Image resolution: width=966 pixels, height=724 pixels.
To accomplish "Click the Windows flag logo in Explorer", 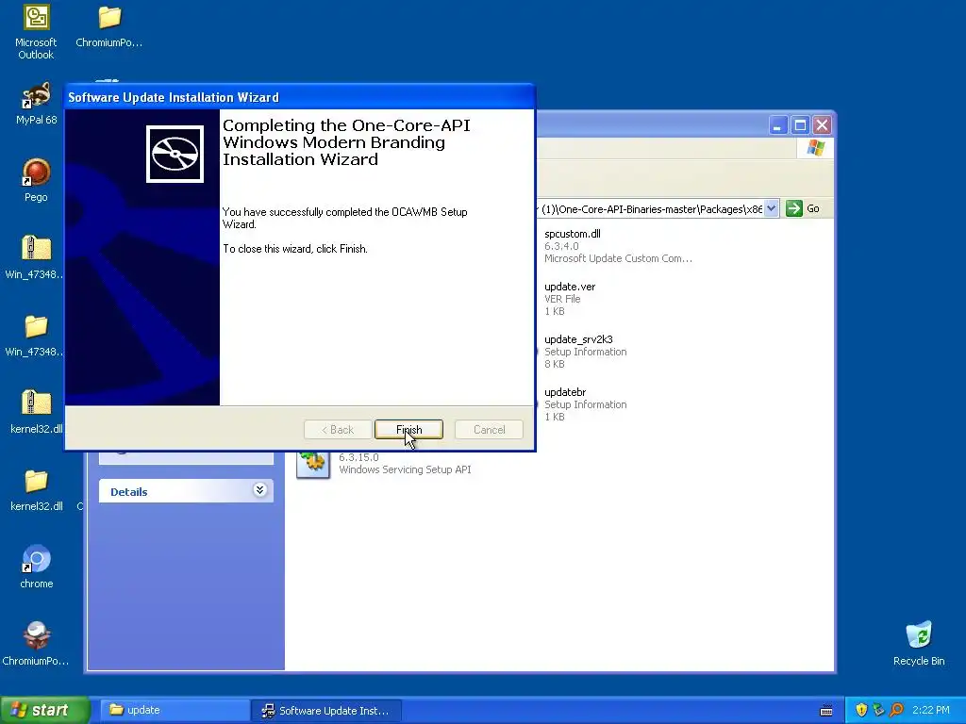I will 816,148.
